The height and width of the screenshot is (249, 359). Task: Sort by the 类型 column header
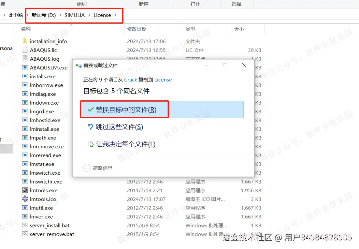[x=190, y=29]
